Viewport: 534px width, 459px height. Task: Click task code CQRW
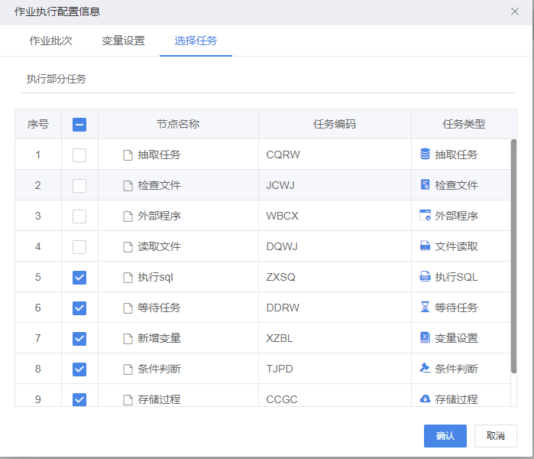[x=283, y=155]
